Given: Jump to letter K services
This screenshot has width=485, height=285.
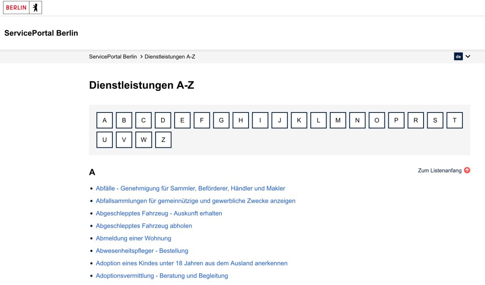Looking at the screenshot, I should tap(299, 120).
